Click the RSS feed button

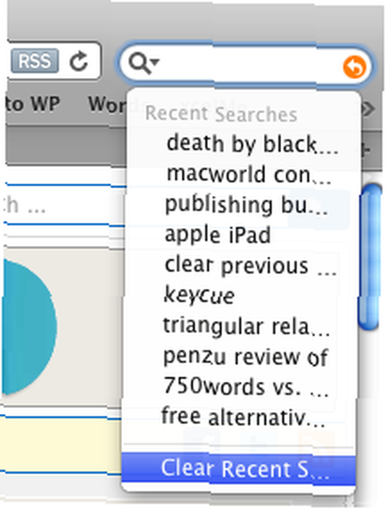click(x=35, y=61)
